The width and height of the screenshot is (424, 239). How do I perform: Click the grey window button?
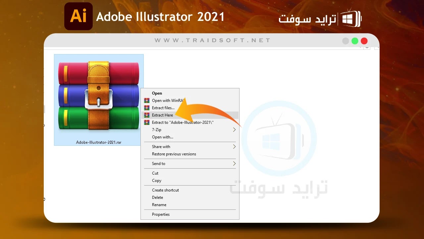(x=345, y=41)
